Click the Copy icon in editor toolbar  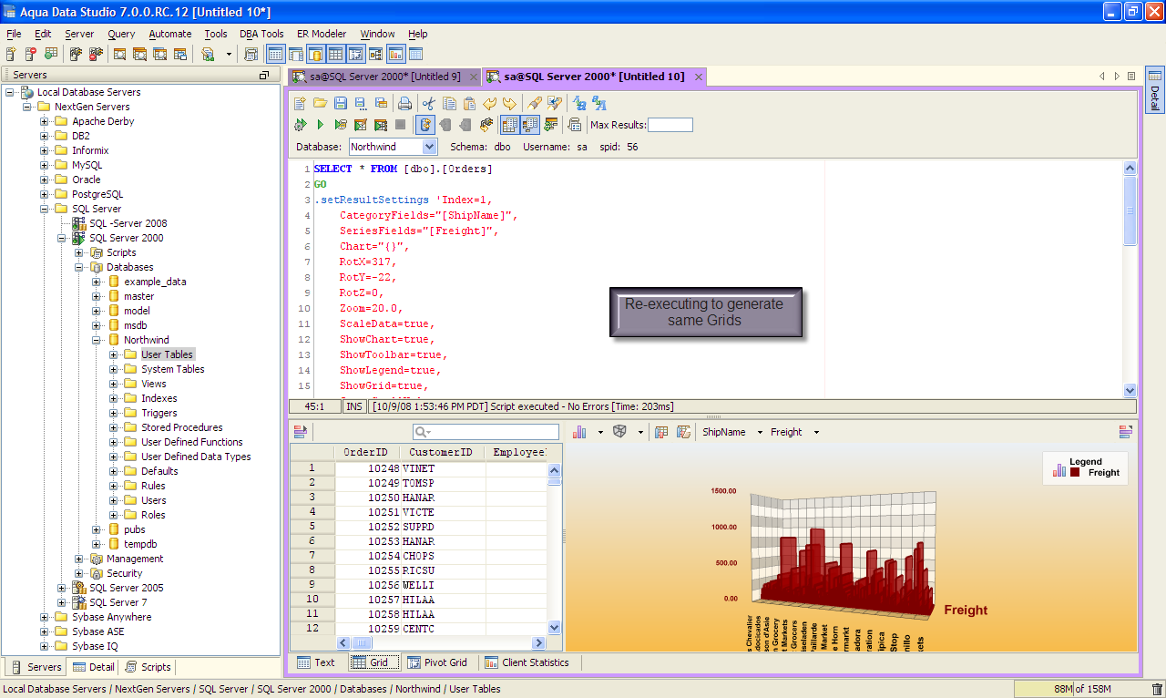click(x=449, y=103)
